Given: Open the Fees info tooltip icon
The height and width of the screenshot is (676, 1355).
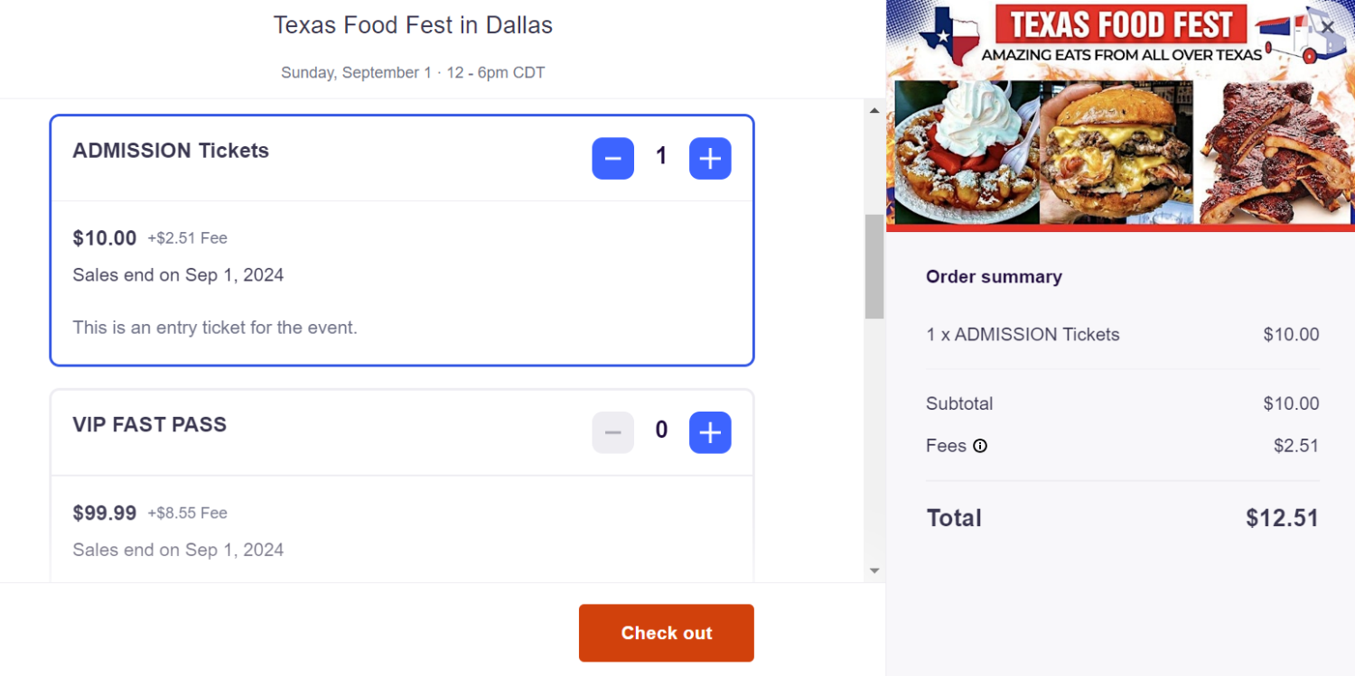Looking at the screenshot, I should pyautogui.click(x=981, y=445).
